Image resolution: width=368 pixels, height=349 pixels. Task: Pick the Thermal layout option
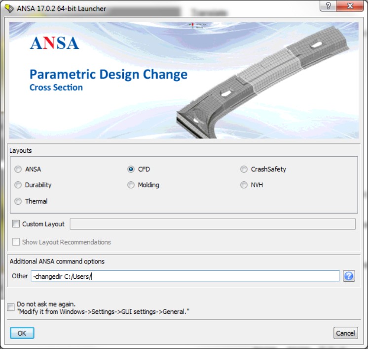pyautogui.click(x=18, y=201)
